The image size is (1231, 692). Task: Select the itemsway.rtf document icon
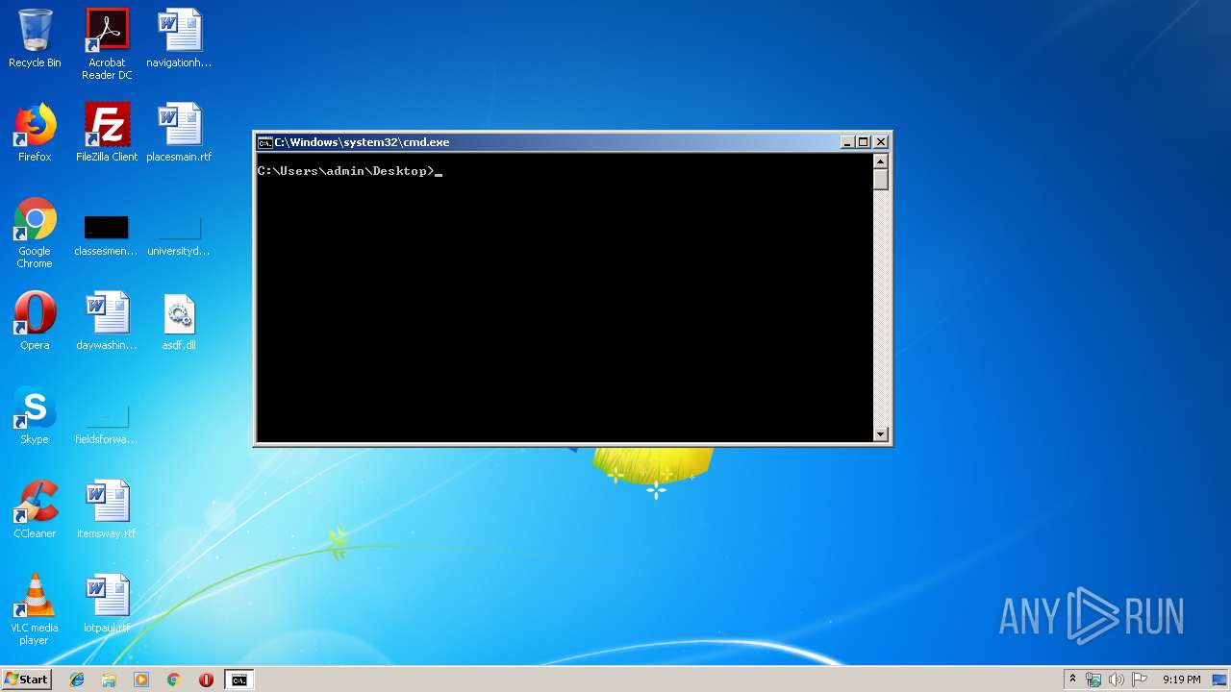(x=107, y=509)
